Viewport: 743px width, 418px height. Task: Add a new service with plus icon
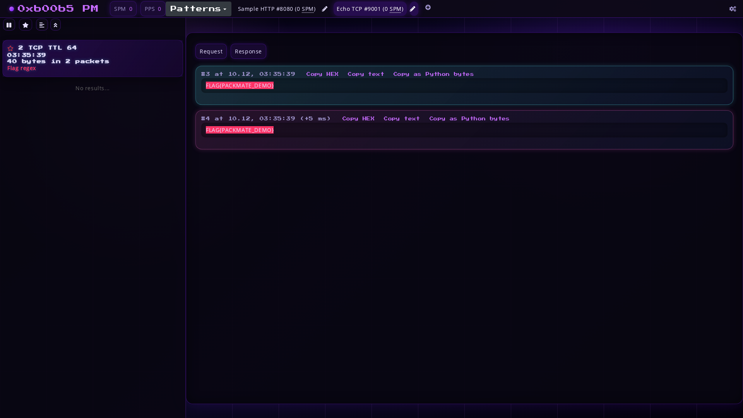pos(428,8)
